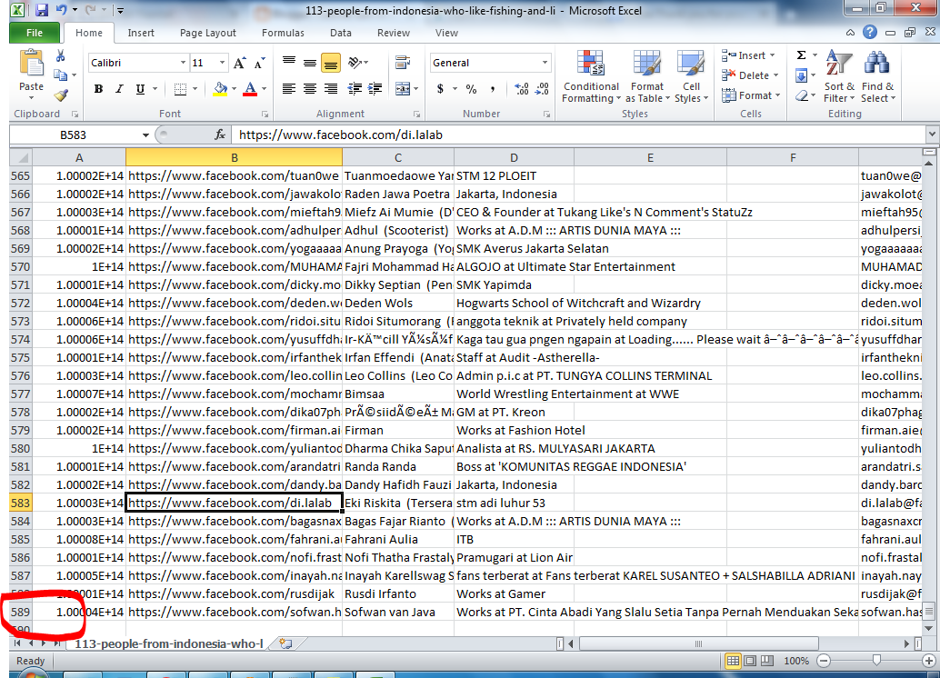Open Cell Styles gallery
Screen dimensions: 940x678
(691, 76)
